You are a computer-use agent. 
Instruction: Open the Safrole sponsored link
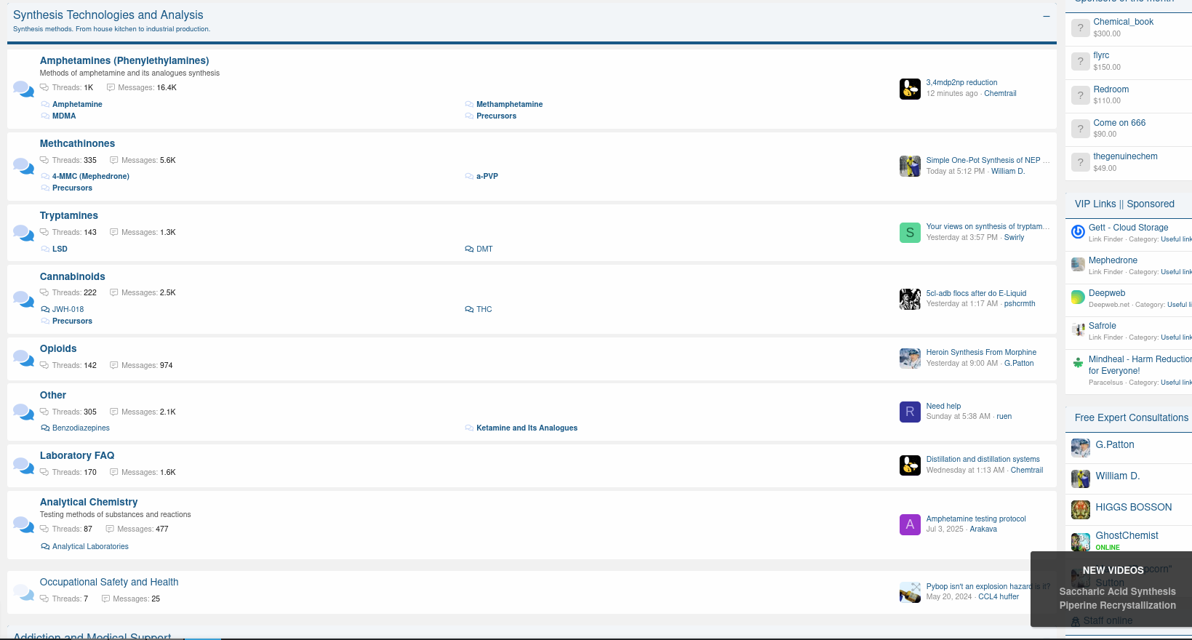tap(1102, 326)
